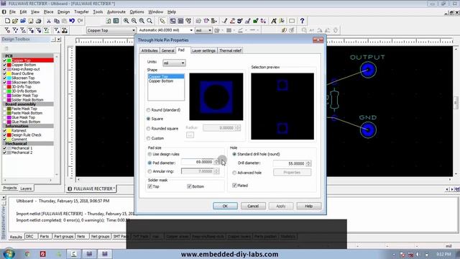Screen dimensions: 460x259
Task: Click the Help question mark toolbar icon
Action: 302,21
